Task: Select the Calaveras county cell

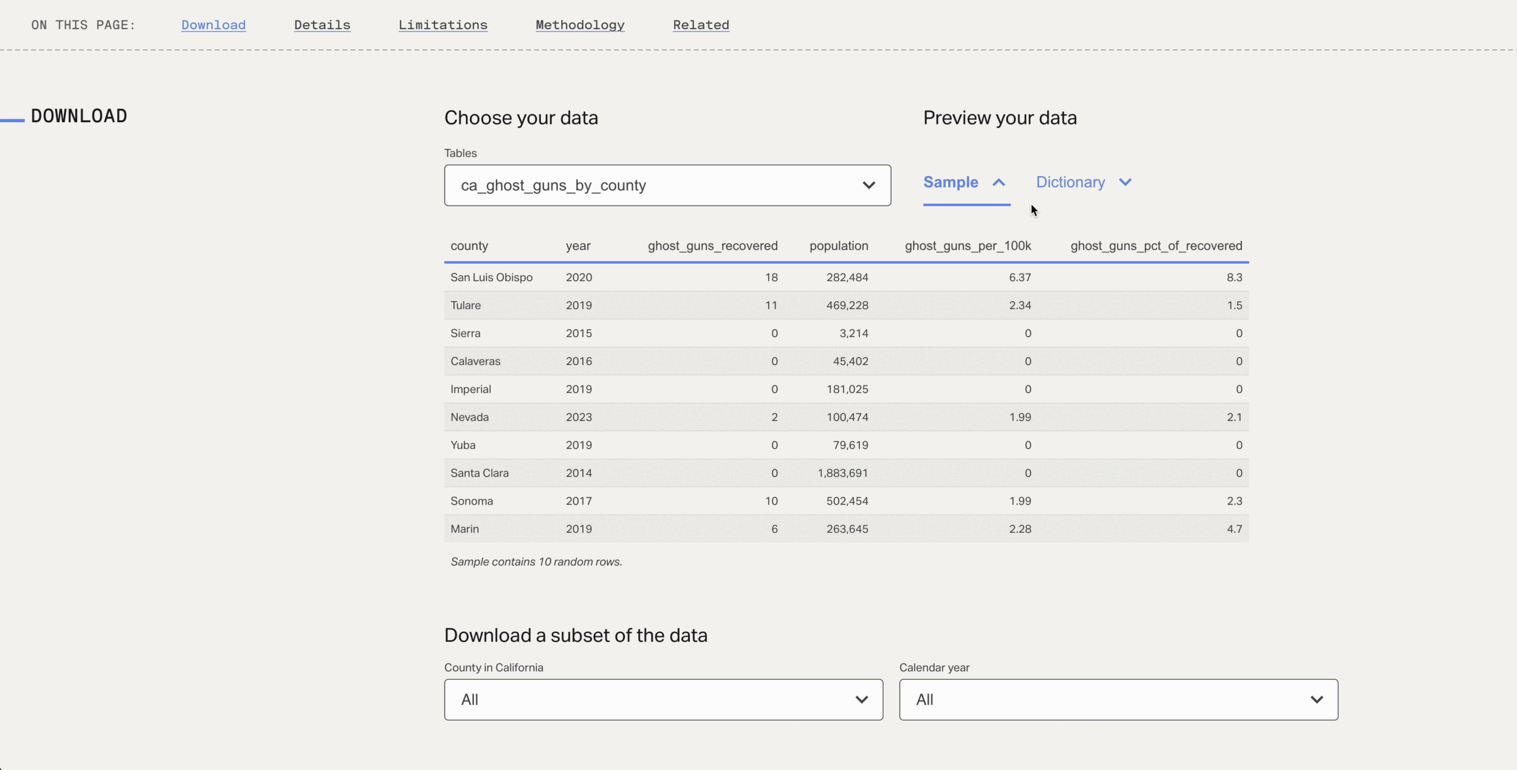Action: pos(475,361)
